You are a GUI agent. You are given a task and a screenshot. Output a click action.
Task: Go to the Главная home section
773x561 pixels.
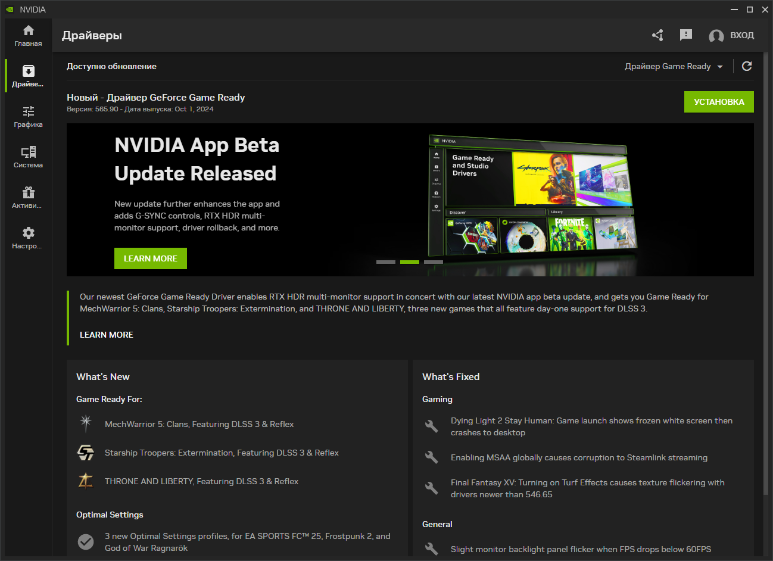tap(28, 36)
